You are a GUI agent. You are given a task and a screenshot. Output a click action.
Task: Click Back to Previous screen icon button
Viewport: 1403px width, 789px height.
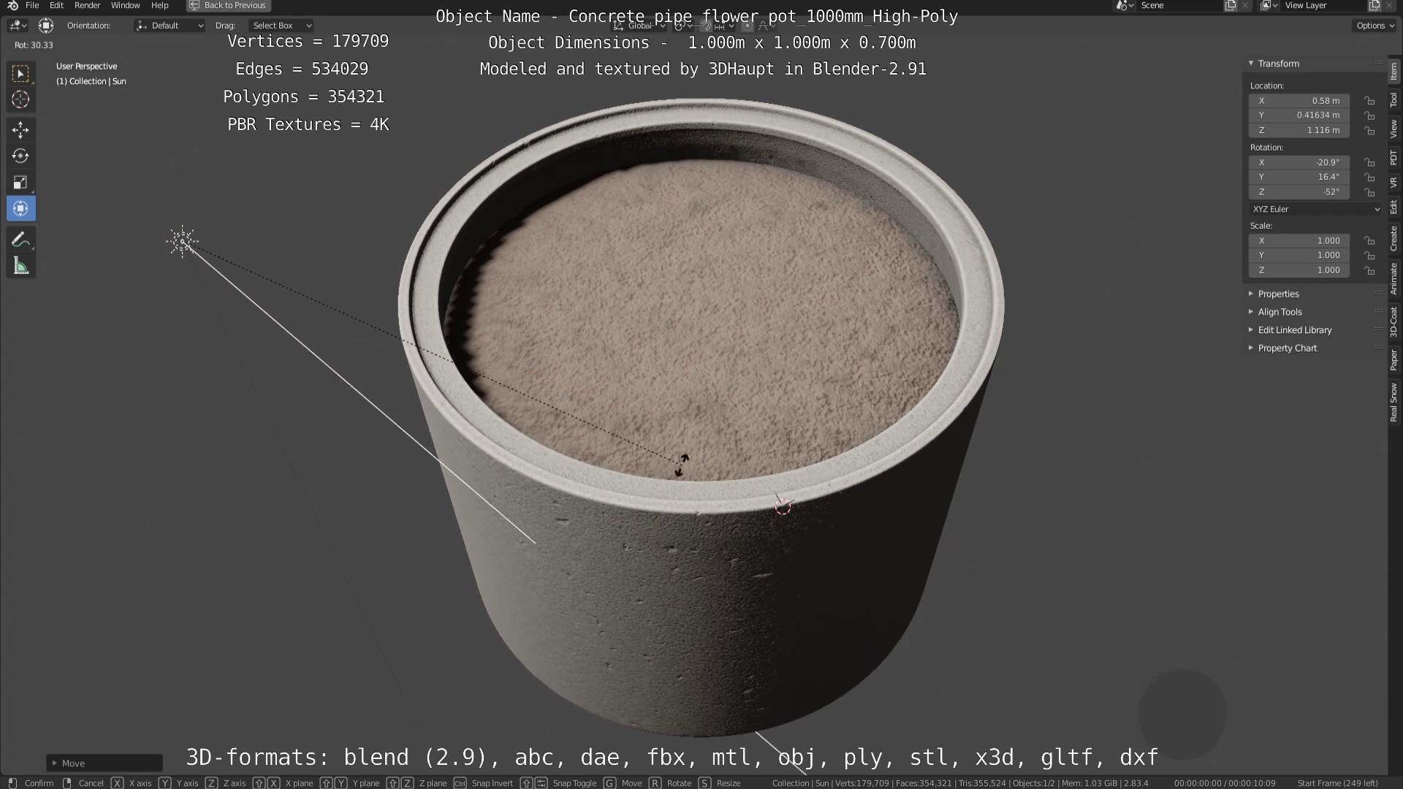tap(229, 5)
